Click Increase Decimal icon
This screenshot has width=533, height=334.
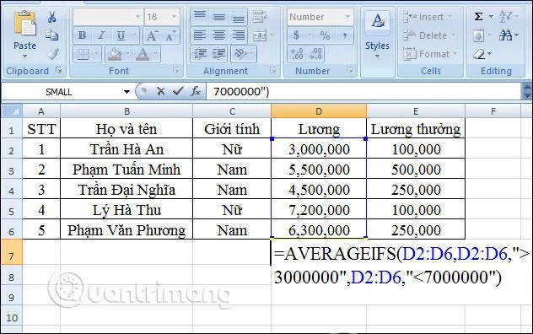tap(297, 54)
